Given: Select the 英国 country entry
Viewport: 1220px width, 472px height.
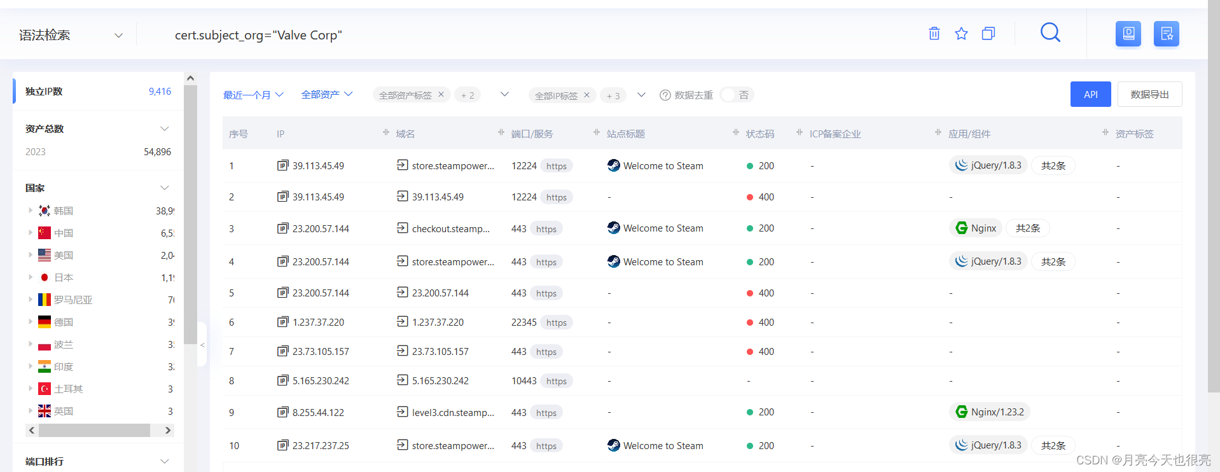Looking at the screenshot, I should tap(64, 411).
